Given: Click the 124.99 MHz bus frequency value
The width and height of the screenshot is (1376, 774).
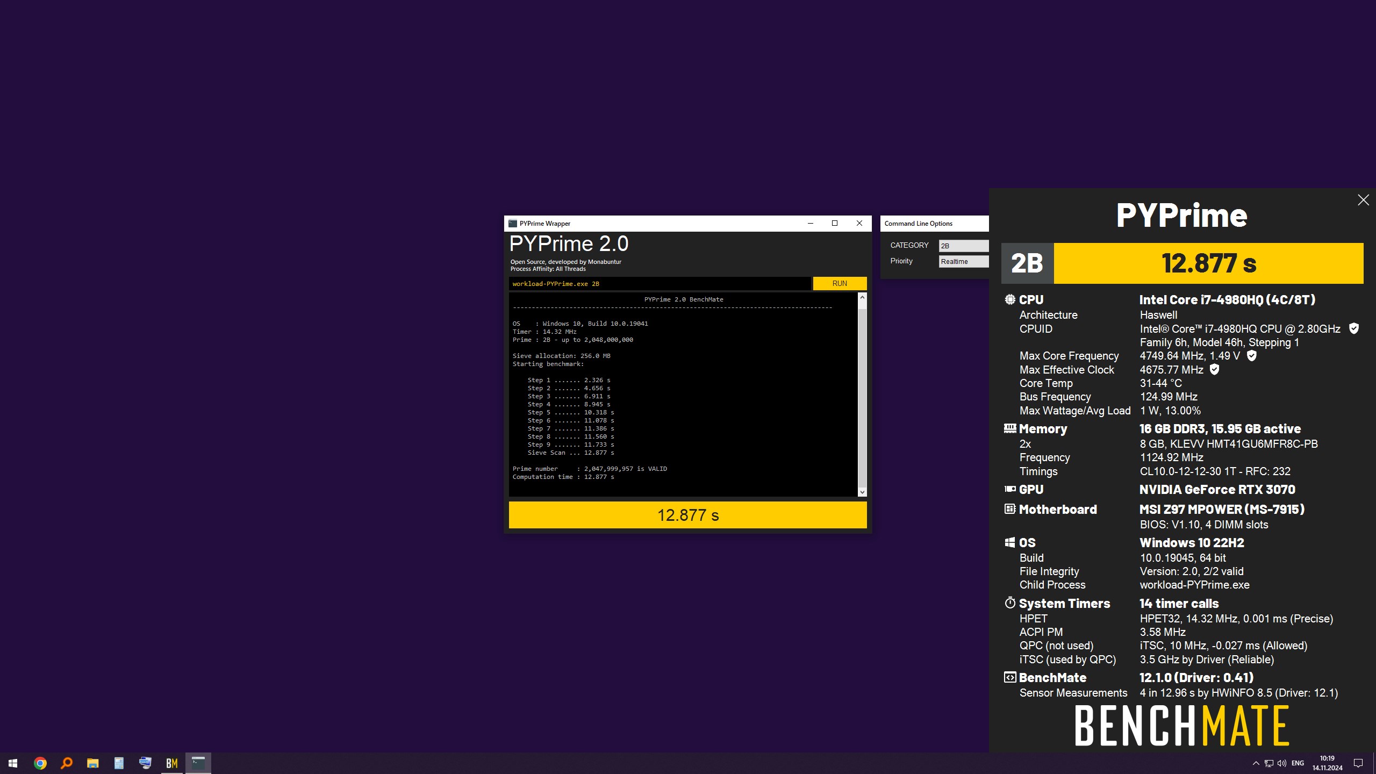Looking at the screenshot, I should coord(1169,397).
